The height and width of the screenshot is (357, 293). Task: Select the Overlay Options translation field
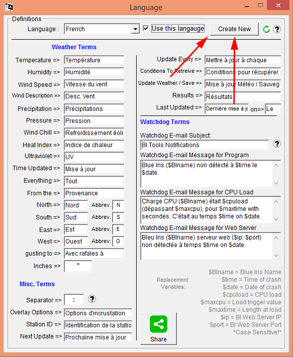98,313
